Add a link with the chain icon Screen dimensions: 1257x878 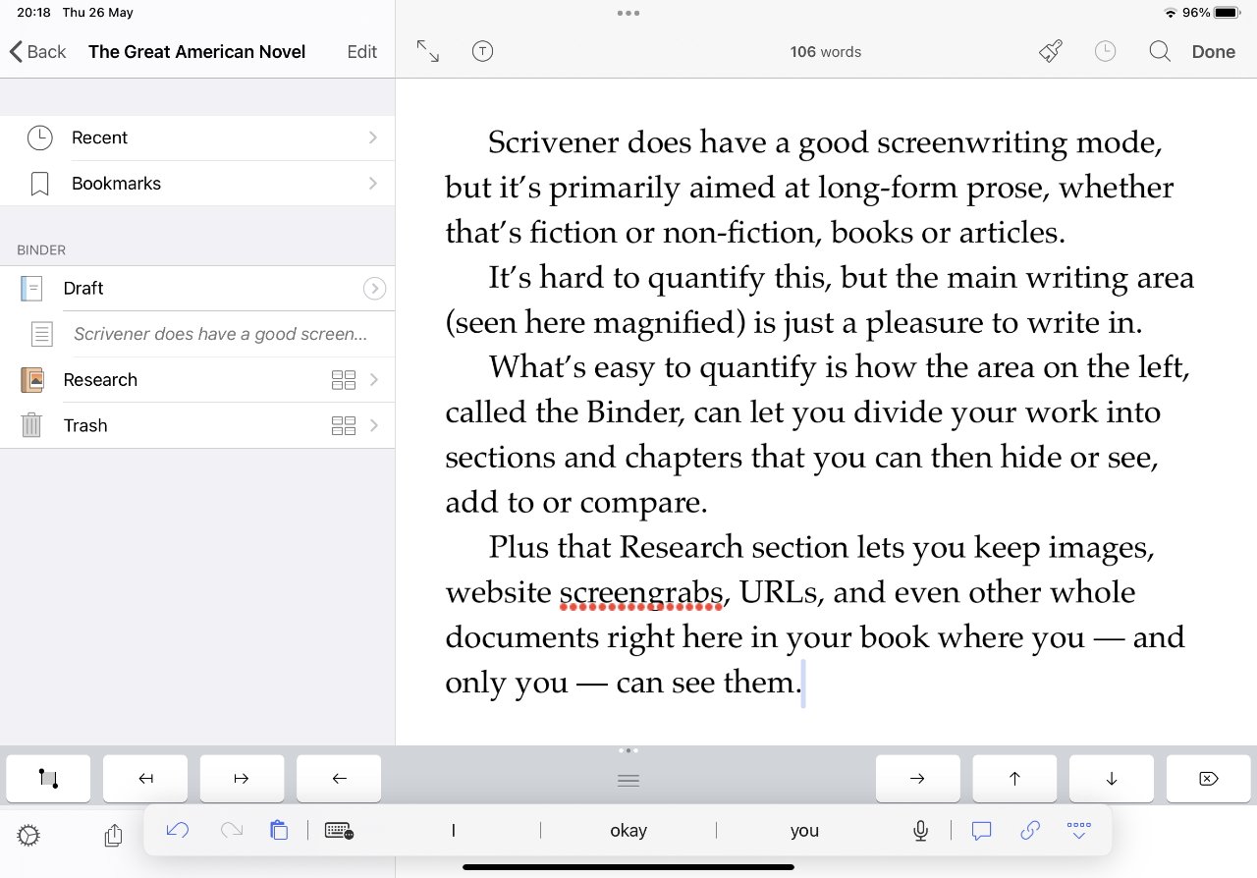tap(1030, 831)
